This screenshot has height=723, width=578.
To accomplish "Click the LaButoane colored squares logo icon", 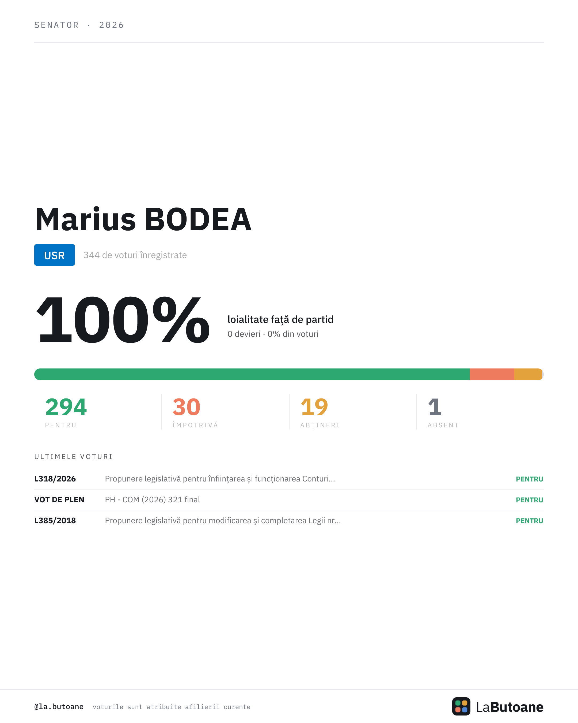I will pos(461,706).
